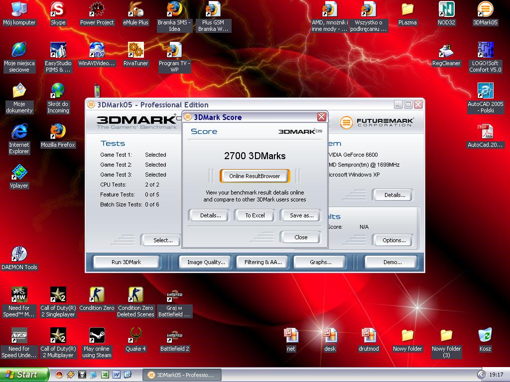The width and height of the screenshot is (510, 382).
Task: Click Options... in the results section
Action: [x=394, y=240]
